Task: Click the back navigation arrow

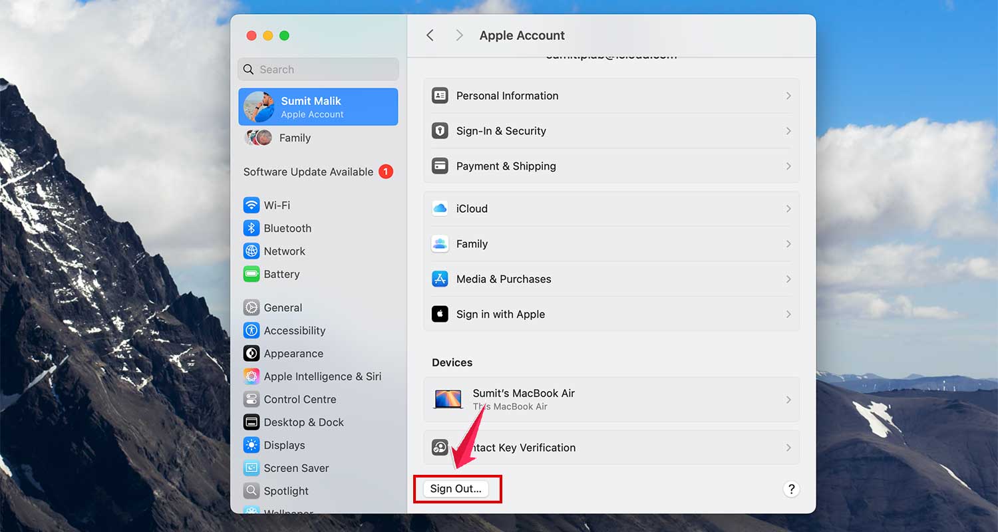Action: coord(429,35)
